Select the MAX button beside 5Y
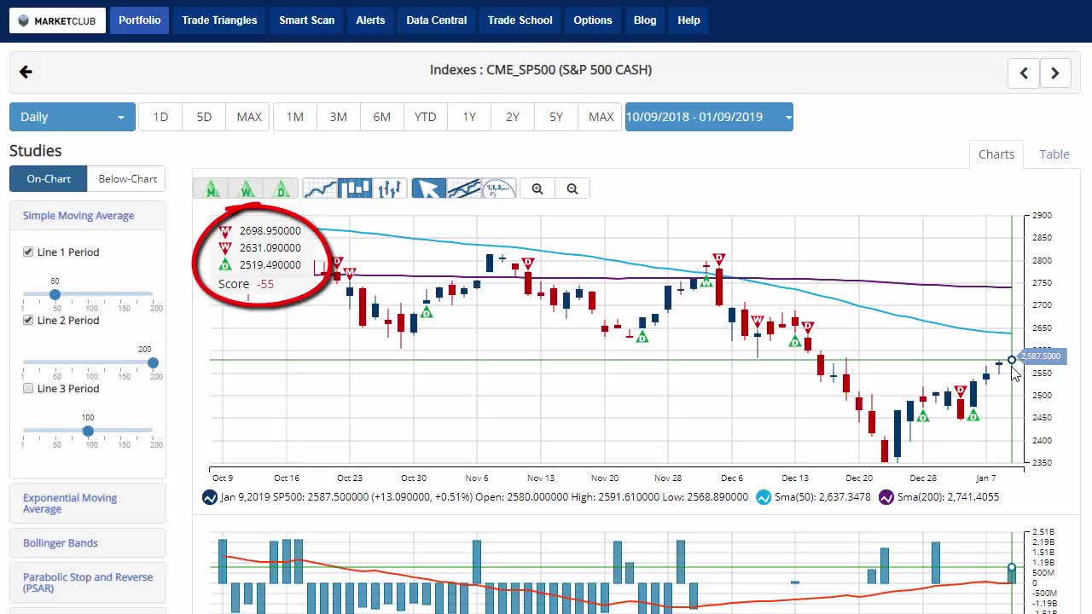 [x=601, y=117]
